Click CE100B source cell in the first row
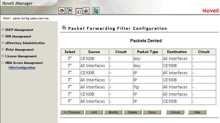Screen dimensions: 220x123 94,59
